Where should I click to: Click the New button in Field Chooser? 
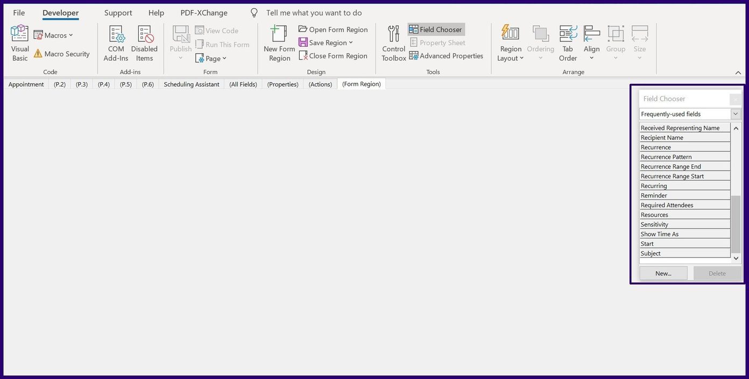(x=663, y=273)
